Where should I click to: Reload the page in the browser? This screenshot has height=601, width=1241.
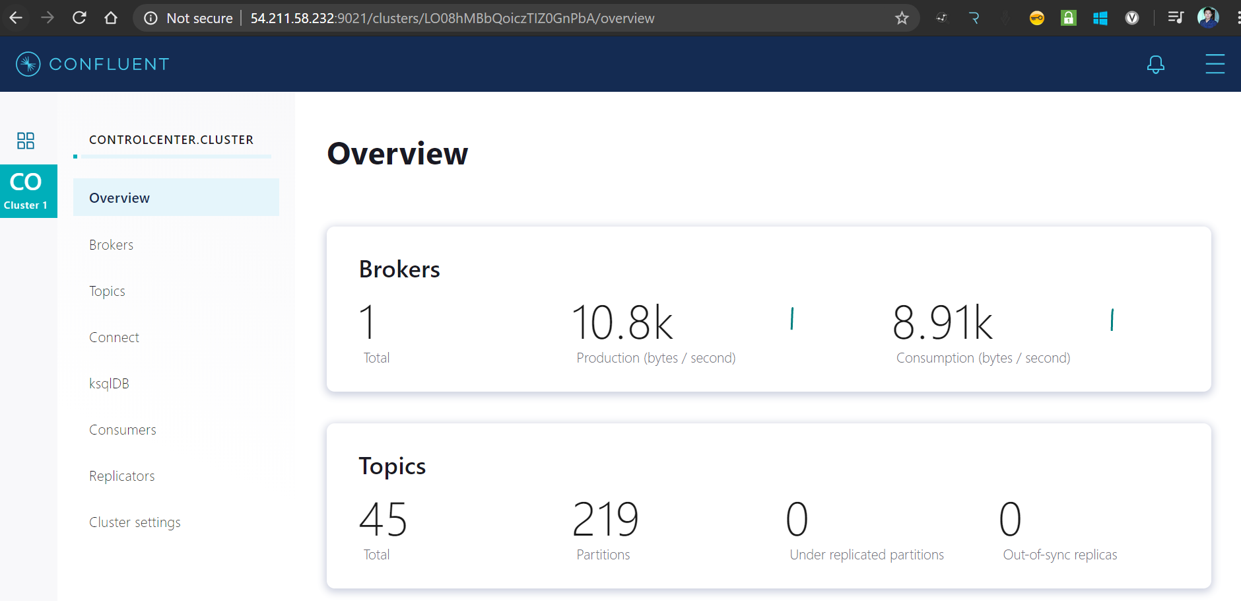[79, 18]
